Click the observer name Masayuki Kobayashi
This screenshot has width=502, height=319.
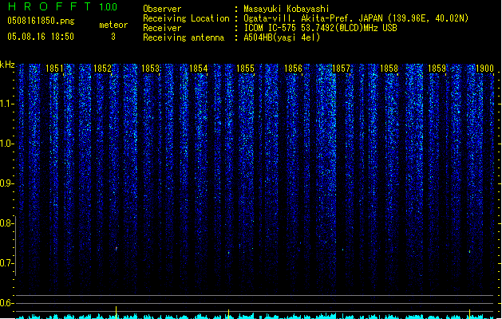(287, 9)
